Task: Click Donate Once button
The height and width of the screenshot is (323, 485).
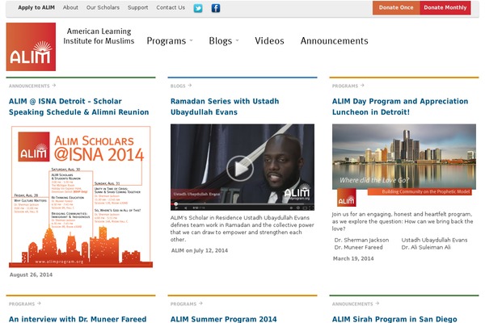Action: point(396,8)
